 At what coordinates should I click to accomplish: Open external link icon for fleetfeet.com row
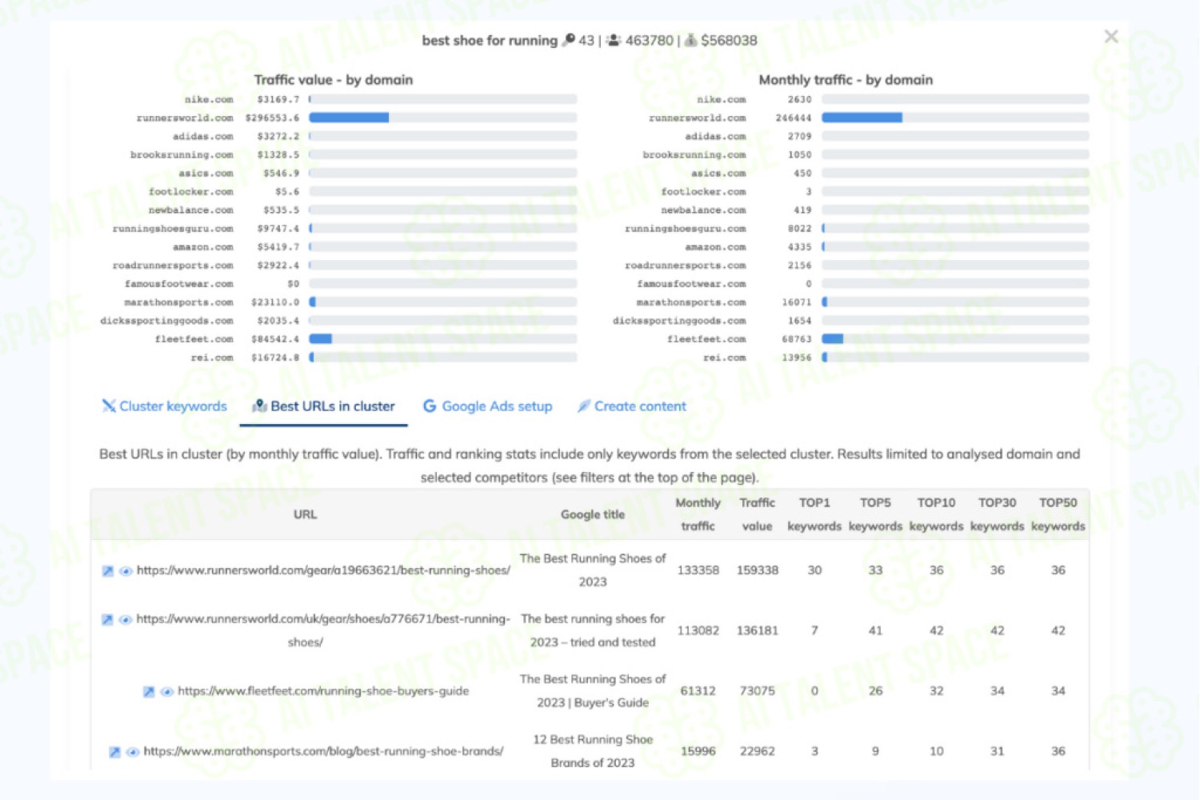149,692
